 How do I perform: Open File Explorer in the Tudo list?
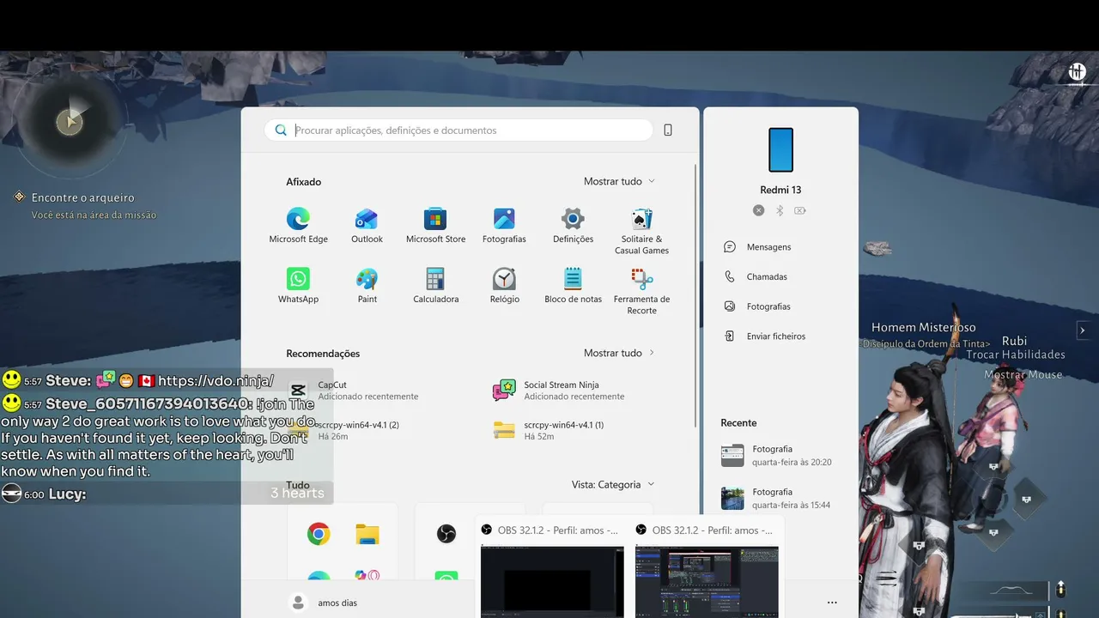[x=367, y=535]
